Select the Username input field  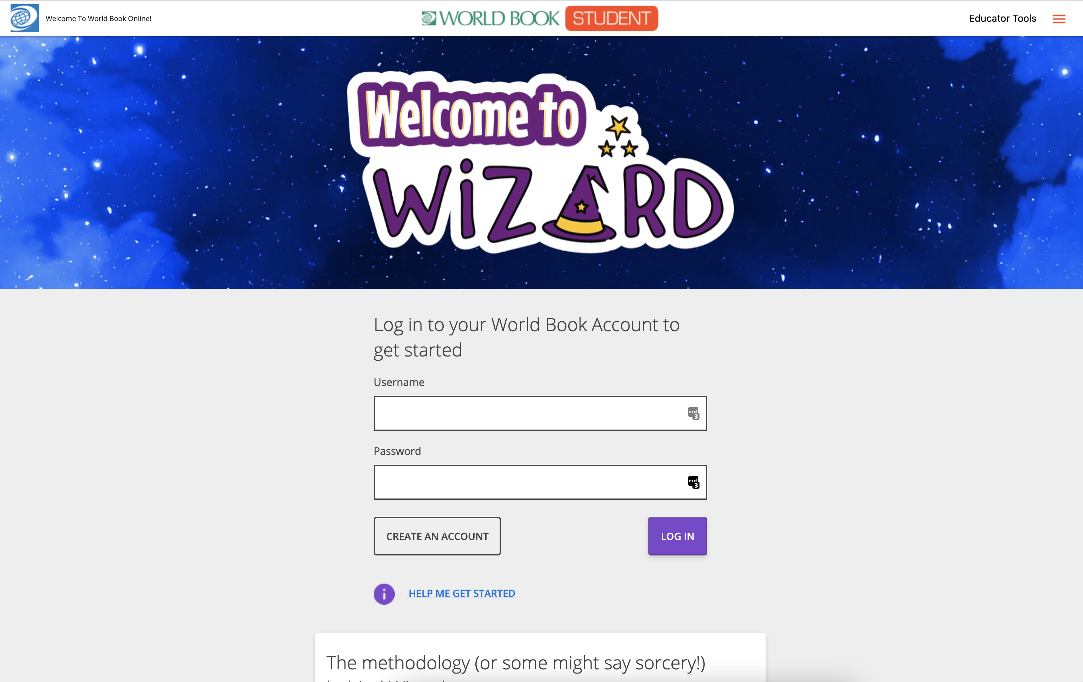click(540, 412)
